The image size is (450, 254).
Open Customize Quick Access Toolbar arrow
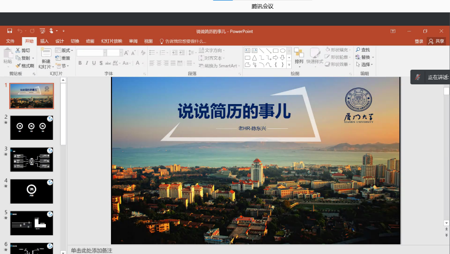pyautogui.click(x=63, y=31)
